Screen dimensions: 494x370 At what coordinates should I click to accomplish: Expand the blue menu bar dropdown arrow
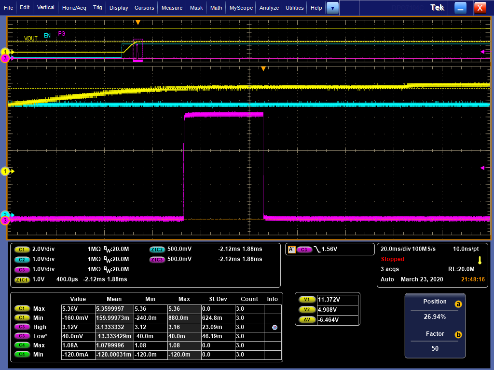(333, 8)
